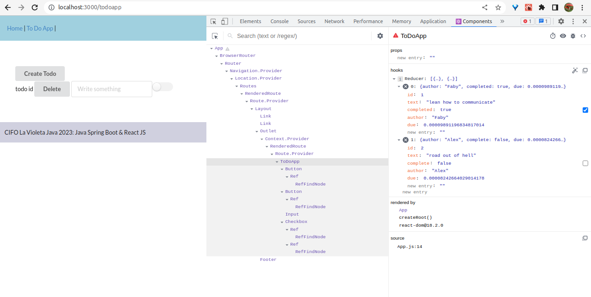The image size is (591, 297).
Task: Open the To Do App link
Action: pos(40,28)
